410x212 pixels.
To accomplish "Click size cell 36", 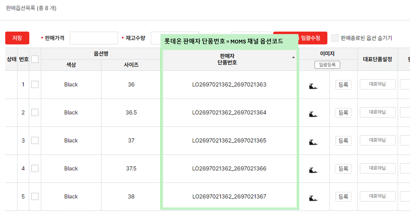I will pyautogui.click(x=131, y=84).
